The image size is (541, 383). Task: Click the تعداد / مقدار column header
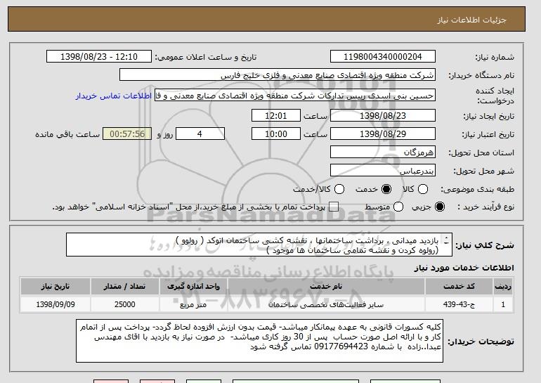coord(124,287)
